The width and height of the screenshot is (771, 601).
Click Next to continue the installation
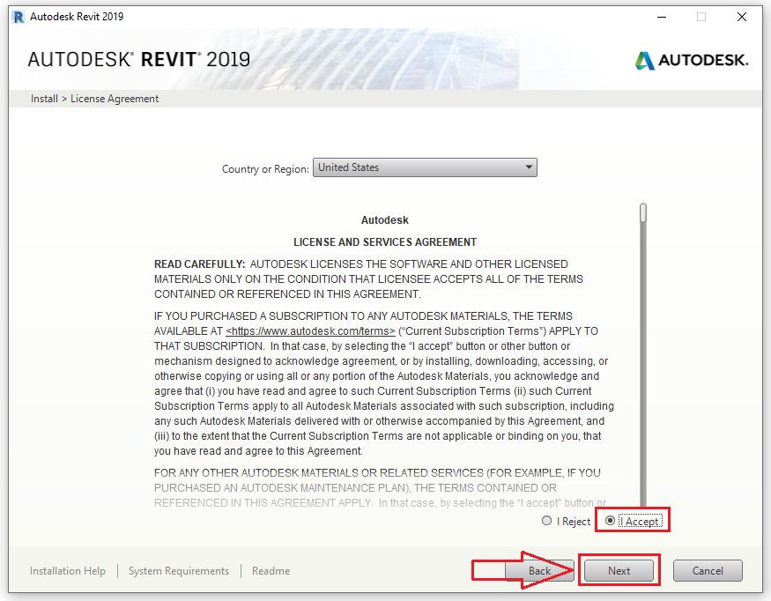619,570
